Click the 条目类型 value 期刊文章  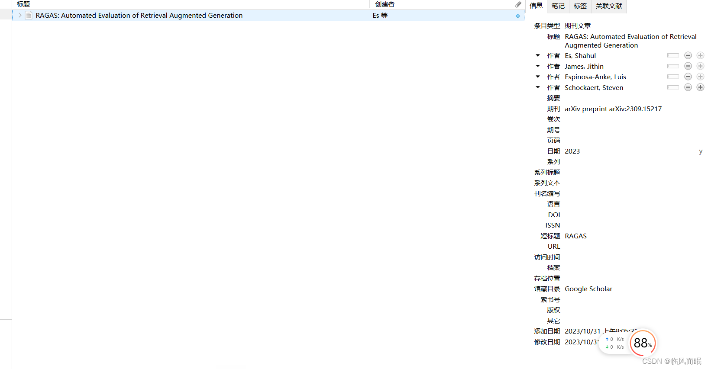tap(578, 26)
